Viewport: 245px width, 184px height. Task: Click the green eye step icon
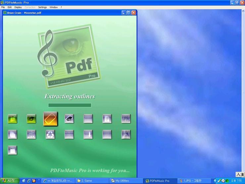[31, 119]
